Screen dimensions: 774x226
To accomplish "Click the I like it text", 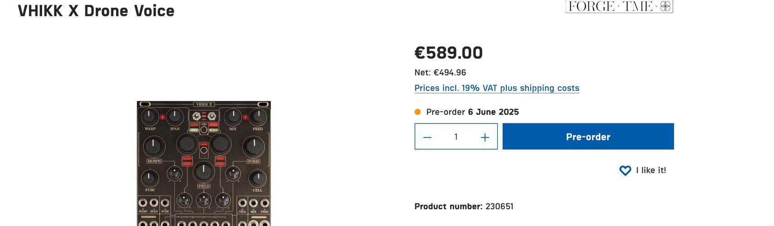I will click(x=651, y=170).
